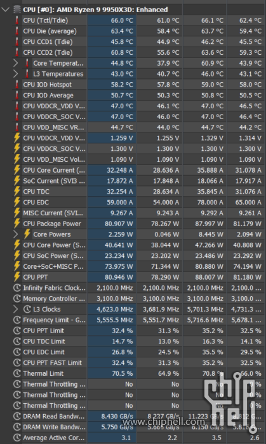
Task: Select the CPU PPT FAST Limit row
Action: click(133, 362)
